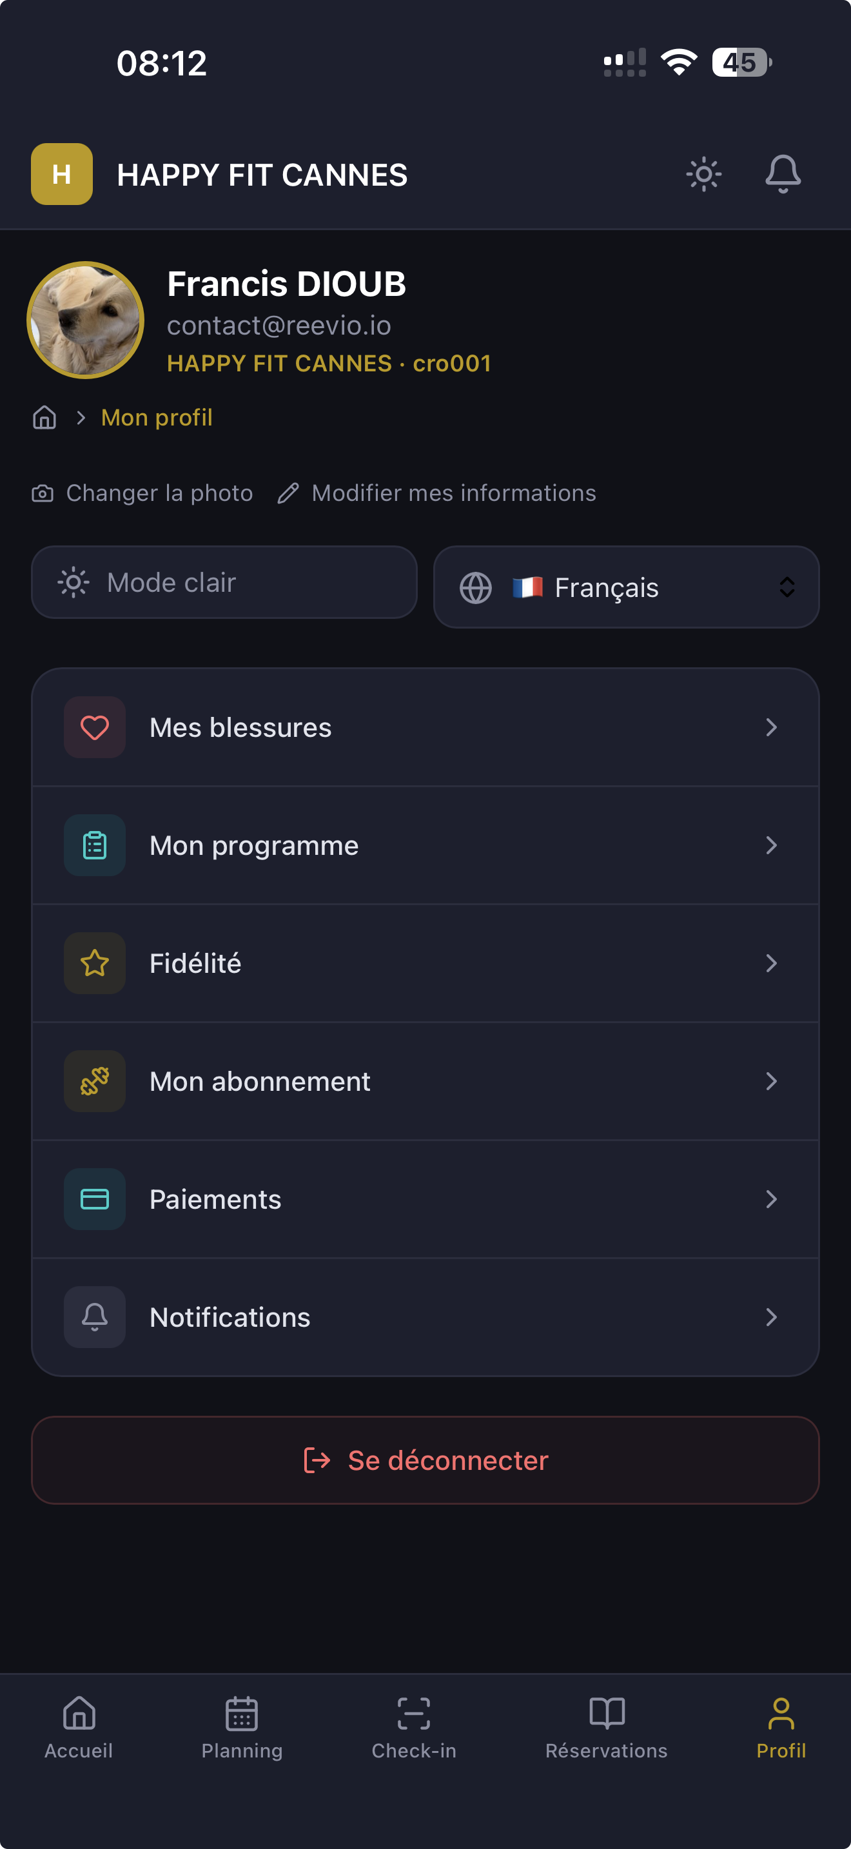The width and height of the screenshot is (851, 1849).
Task: Tap the heart icon for Mes blessures
Action: pyautogui.click(x=95, y=727)
